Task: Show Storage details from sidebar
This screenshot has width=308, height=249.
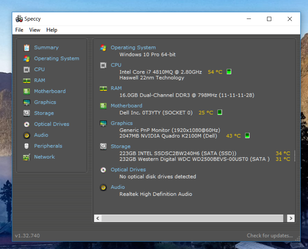Action: click(x=44, y=113)
